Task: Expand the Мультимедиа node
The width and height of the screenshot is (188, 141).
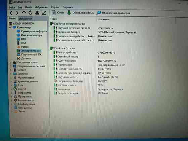Action: (x=11, y=78)
